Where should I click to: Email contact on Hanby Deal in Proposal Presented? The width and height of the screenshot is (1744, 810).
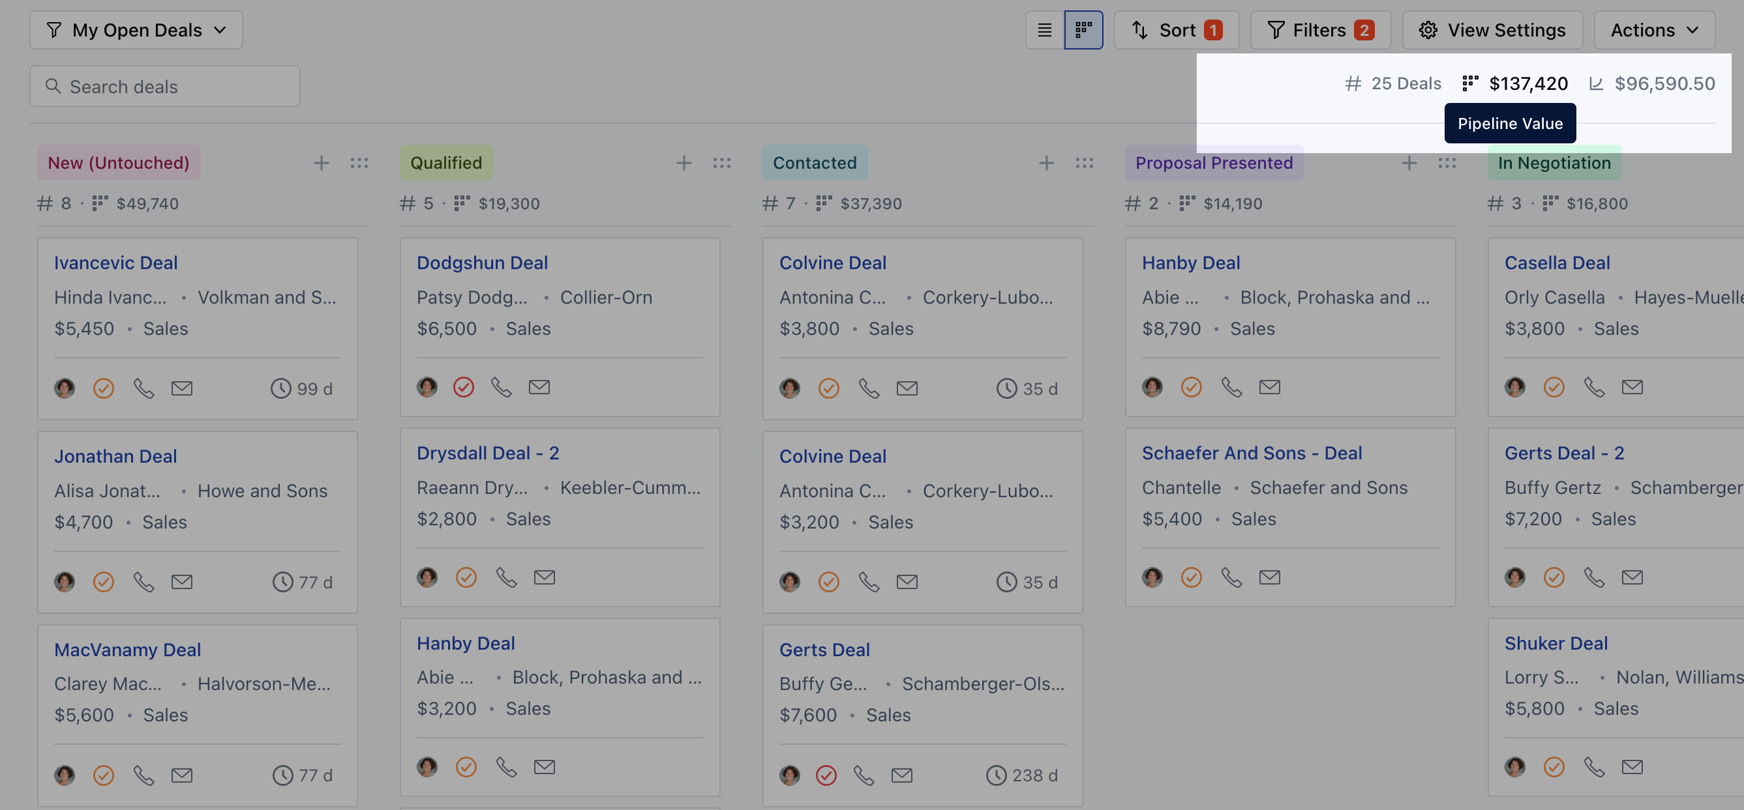coord(1270,387)
